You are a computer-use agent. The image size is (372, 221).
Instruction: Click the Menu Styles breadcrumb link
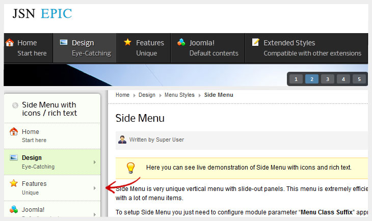click(179, 95)
